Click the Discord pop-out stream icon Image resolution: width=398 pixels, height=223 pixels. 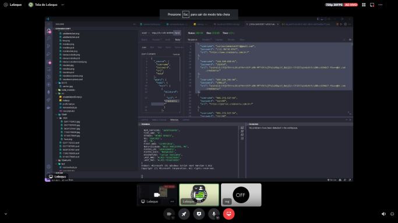point(372,5)
